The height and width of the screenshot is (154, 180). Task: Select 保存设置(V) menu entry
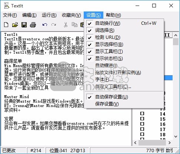click(124, 104)
